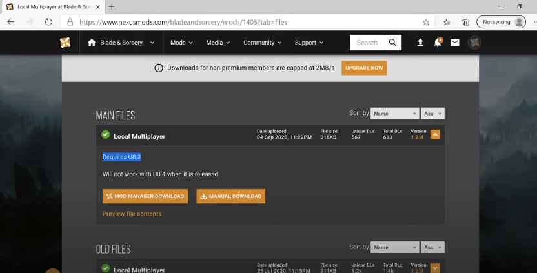
Task: Close the Local Multiplayer browser tab
Action: click(97, 7)
